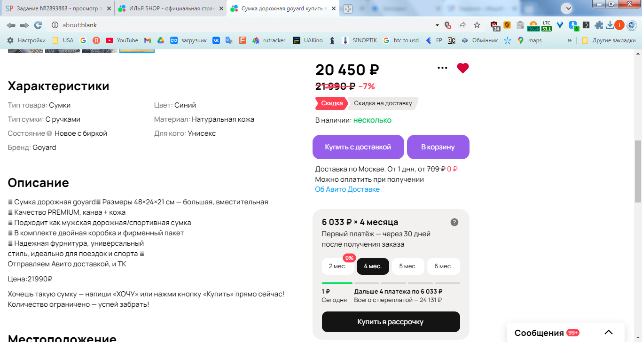The image size is (642, 342).
Task: Add item with В корзину button
Action: pos(438,147)
